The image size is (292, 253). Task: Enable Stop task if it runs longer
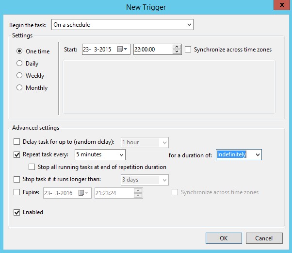(x=17, y=180)
